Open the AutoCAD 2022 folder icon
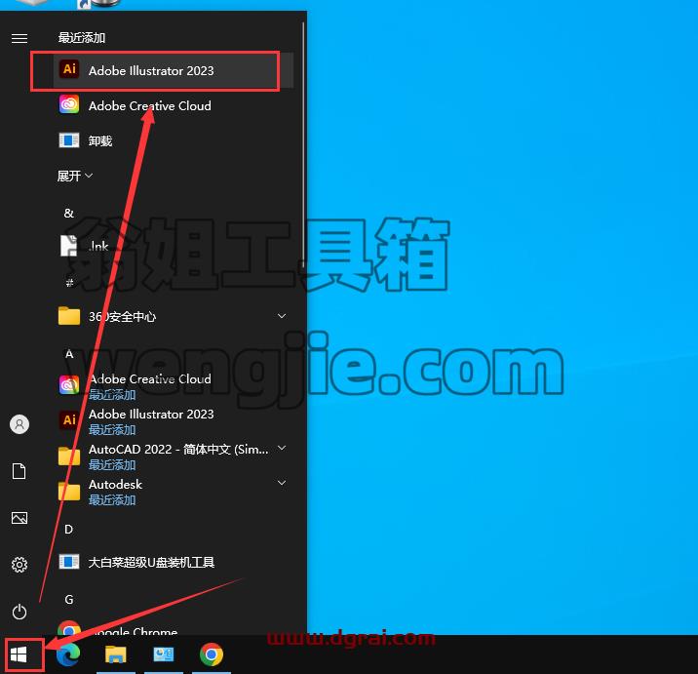 click(x=69, y=456)
